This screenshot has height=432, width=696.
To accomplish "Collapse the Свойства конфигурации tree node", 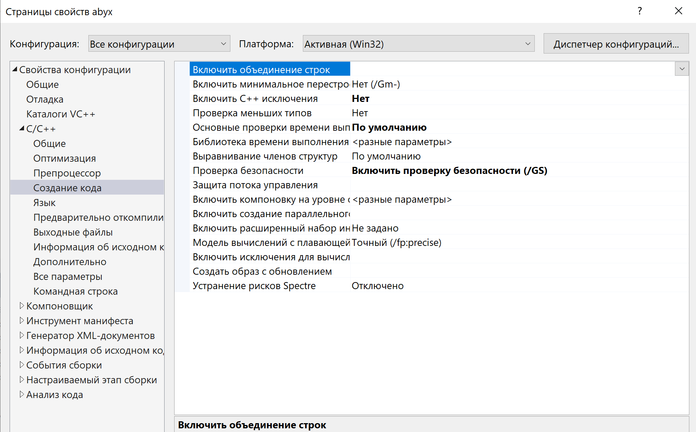I will point(15,69).
